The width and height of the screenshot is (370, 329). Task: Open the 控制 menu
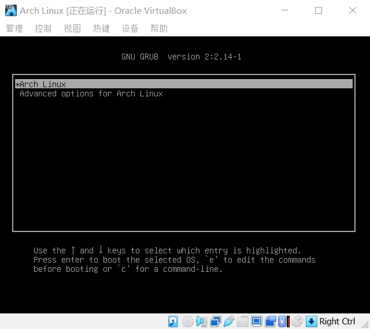click(43, 28)
